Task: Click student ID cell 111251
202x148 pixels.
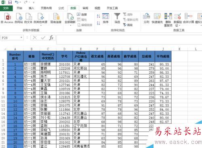Action: (65, 126)
